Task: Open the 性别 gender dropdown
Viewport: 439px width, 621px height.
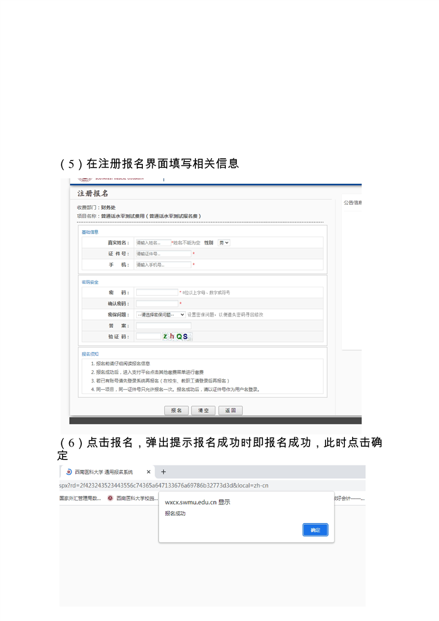Action: (224, 242)
